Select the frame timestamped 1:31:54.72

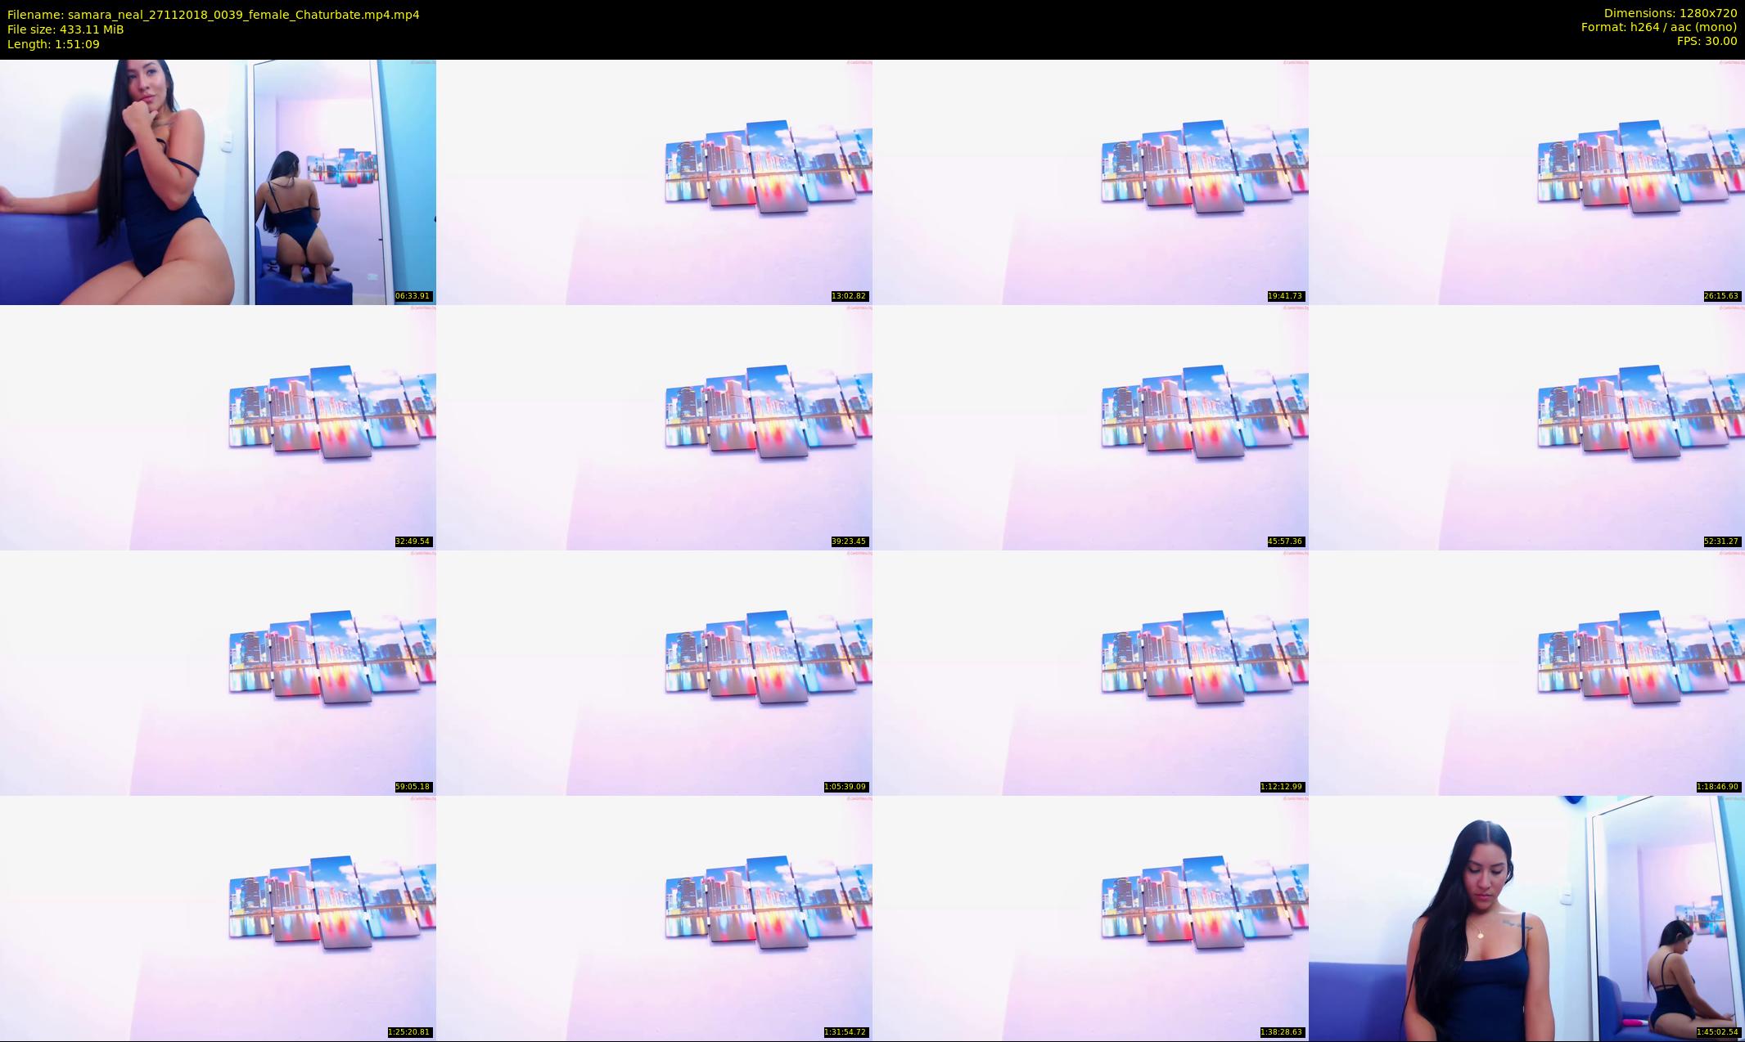654,918
